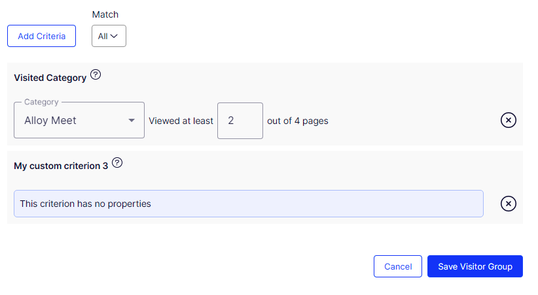This screenshot has width=538, height=295.
Task: Click the Match label text
Action: pos(105,14)
